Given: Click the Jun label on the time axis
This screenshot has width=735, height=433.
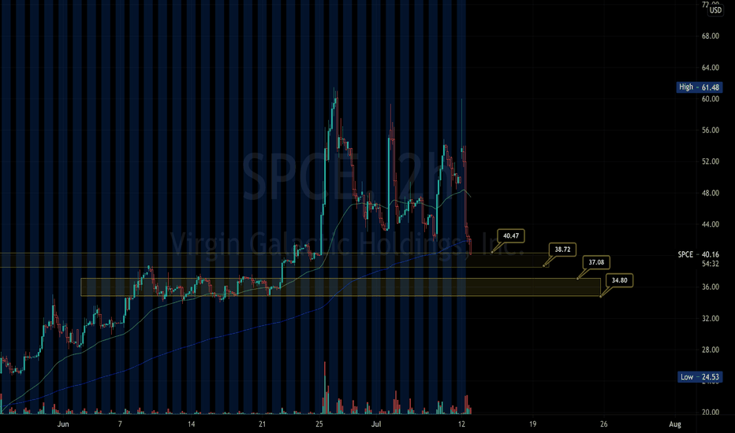Looking at the screenshot, I should (63, 424).
